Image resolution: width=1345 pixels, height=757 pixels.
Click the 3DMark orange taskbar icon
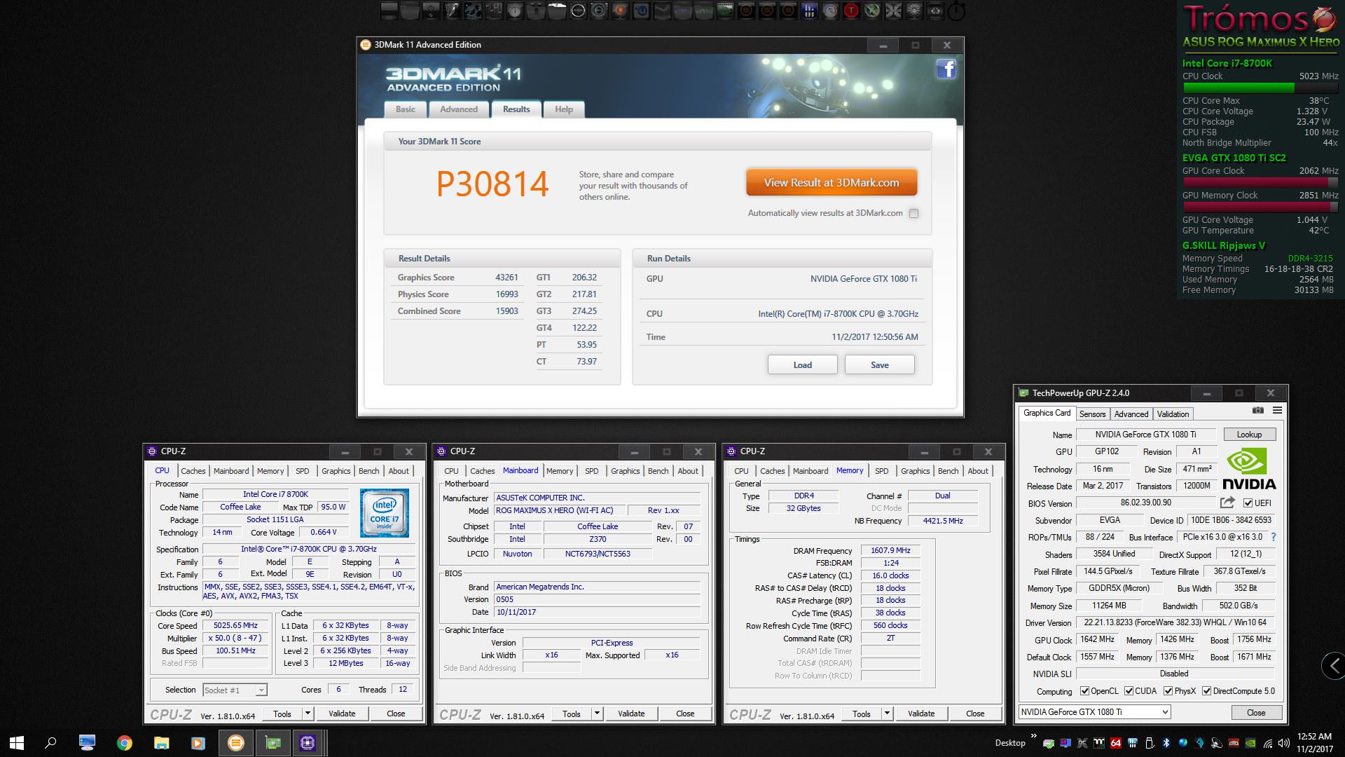coord(236,743)
